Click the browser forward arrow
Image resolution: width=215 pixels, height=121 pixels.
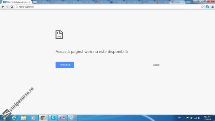[7, 7]
